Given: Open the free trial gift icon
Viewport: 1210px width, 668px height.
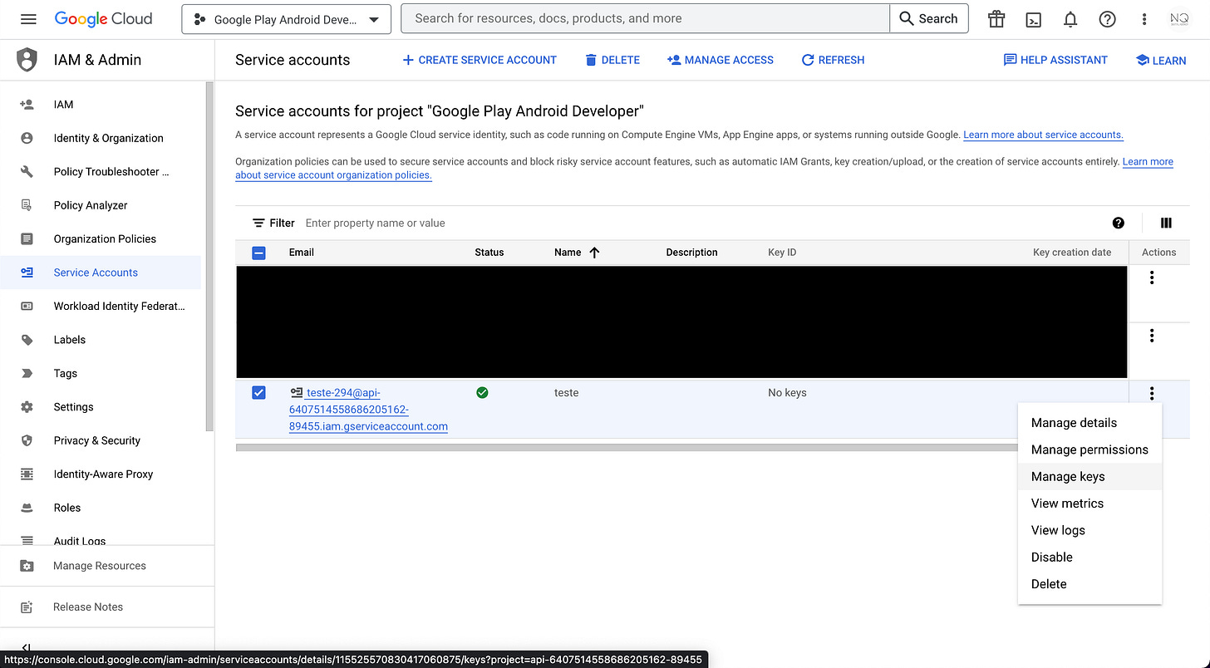Looking at the screenshot, I should (996, 19).
